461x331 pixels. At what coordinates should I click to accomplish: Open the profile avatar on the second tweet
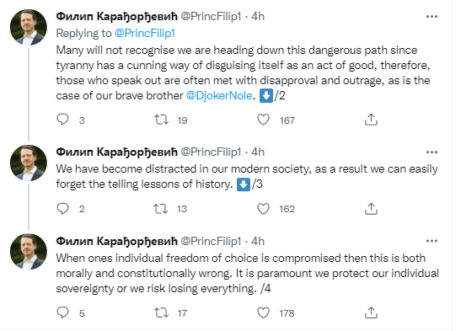coord(29,163)
